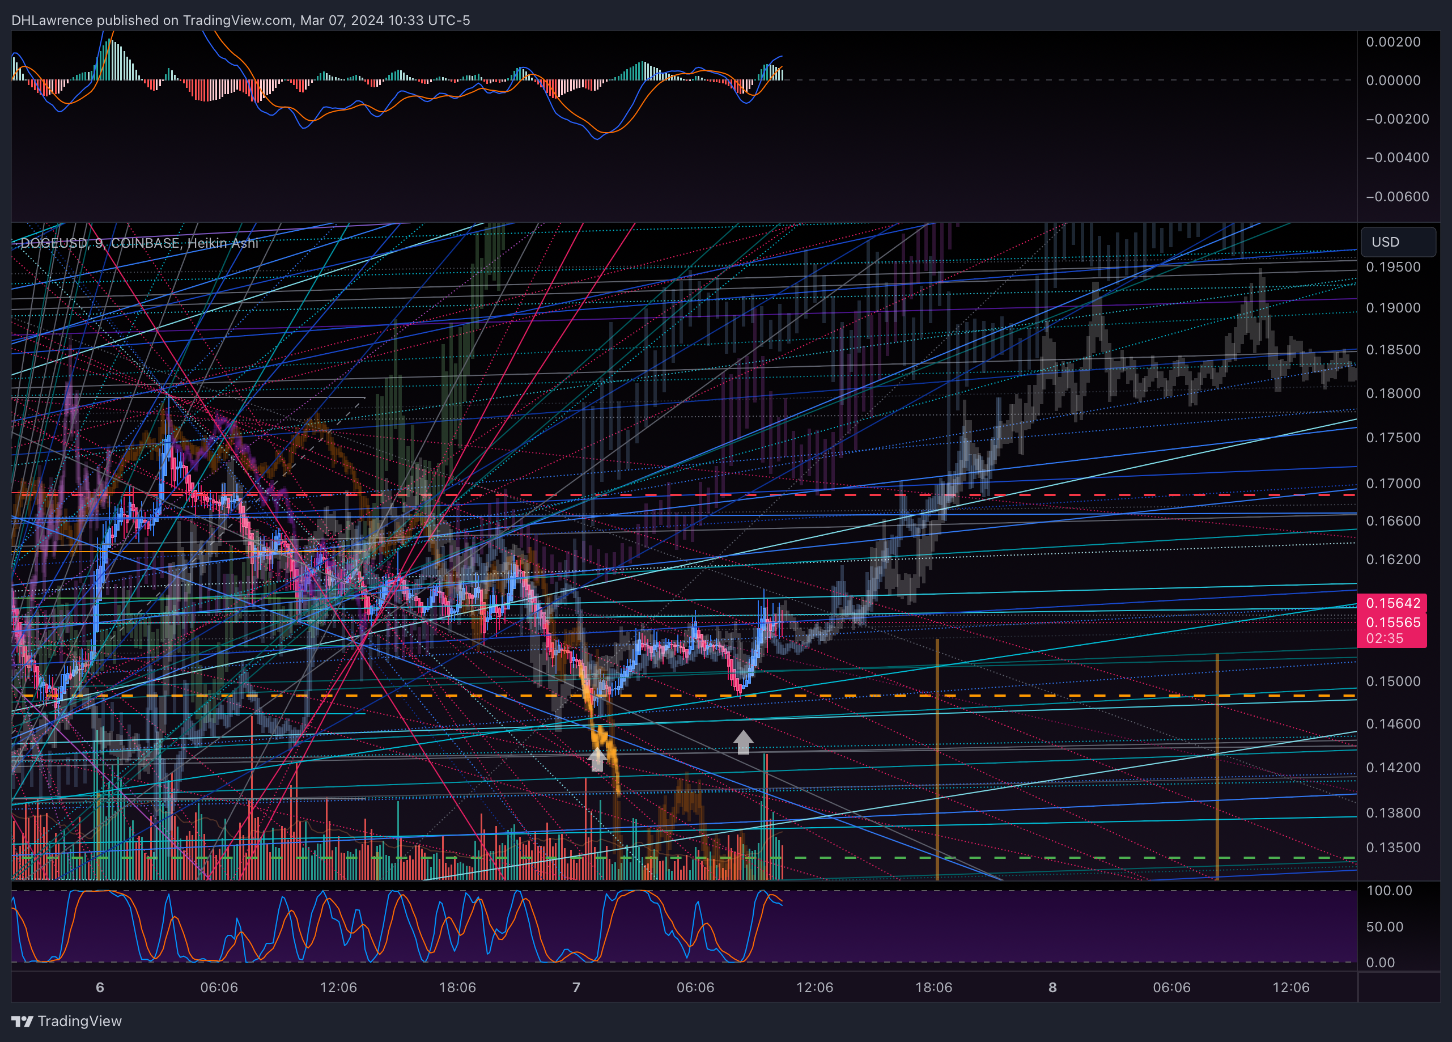Click the 0.13500 price axis label
The width and height of the screenshot is (1452, 1042).
pos(1393,848)
